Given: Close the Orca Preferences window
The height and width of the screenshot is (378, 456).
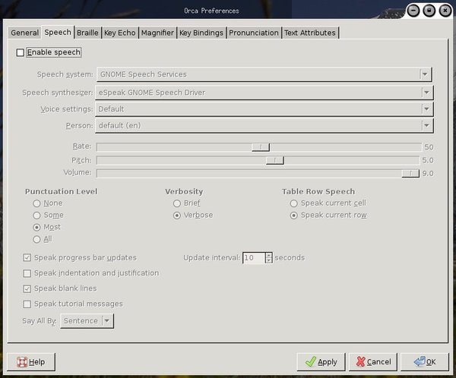Looking at the screenshot, I should point(445,11).
